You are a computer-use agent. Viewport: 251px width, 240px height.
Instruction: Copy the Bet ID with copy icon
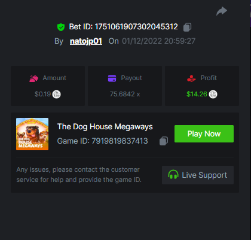coord(187,27)
